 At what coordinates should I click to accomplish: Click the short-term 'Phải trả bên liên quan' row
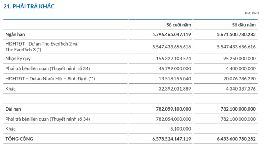point(47,68)
